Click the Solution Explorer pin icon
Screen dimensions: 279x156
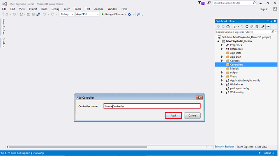(x=272, y=21)
